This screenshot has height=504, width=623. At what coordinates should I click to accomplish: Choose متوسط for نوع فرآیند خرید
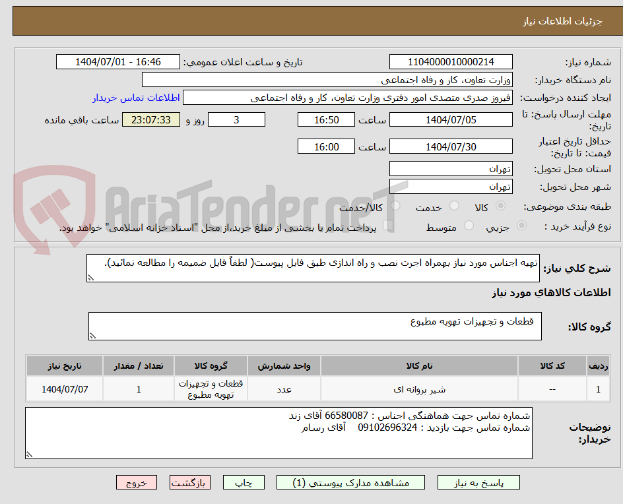469,224
